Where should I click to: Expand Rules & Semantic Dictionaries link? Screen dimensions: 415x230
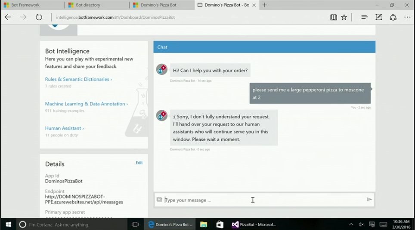78,79
